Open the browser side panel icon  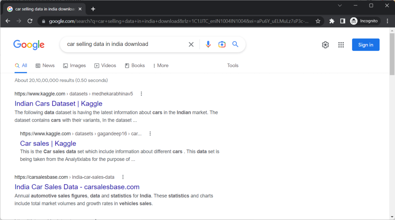pos(343,21)
